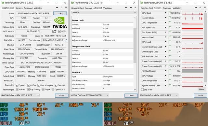
Task: Click the screenshot camera icon in Sensors window
Action: pos(196,7)
